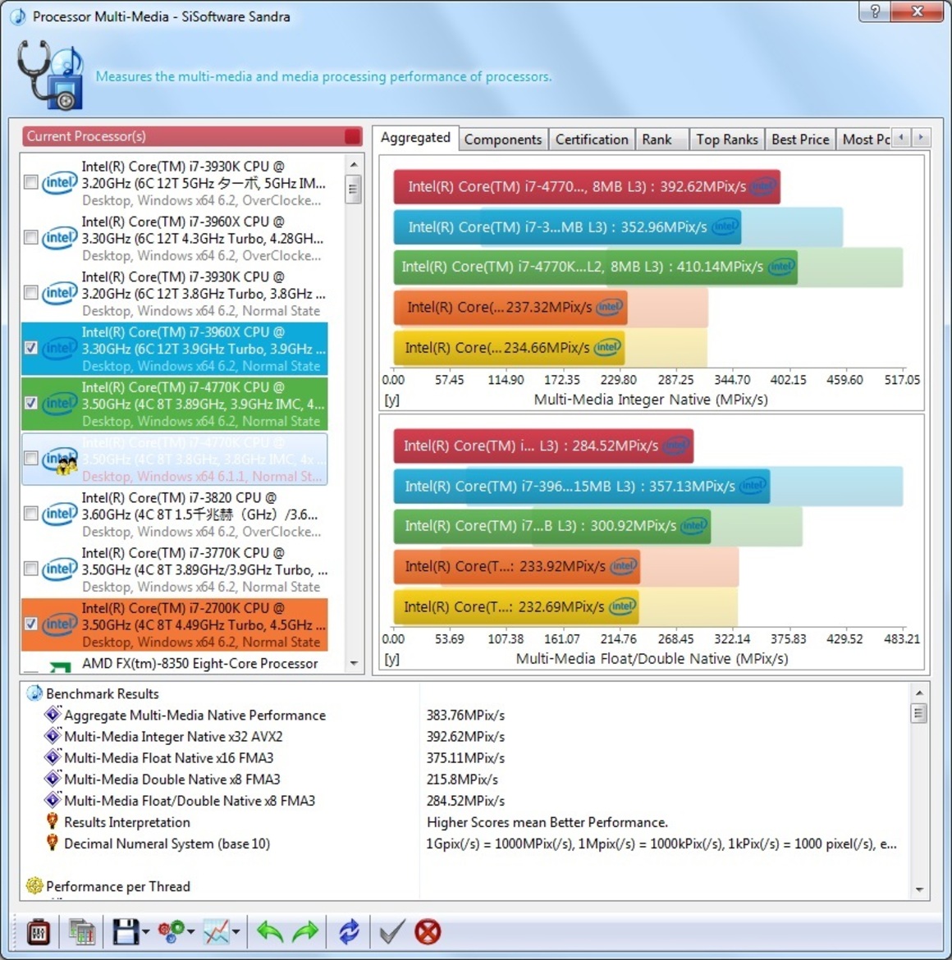Viewport: 952px width, 960px height.
Task: Select the Benchmark Results heading row
Action: (x=103, y=693)
